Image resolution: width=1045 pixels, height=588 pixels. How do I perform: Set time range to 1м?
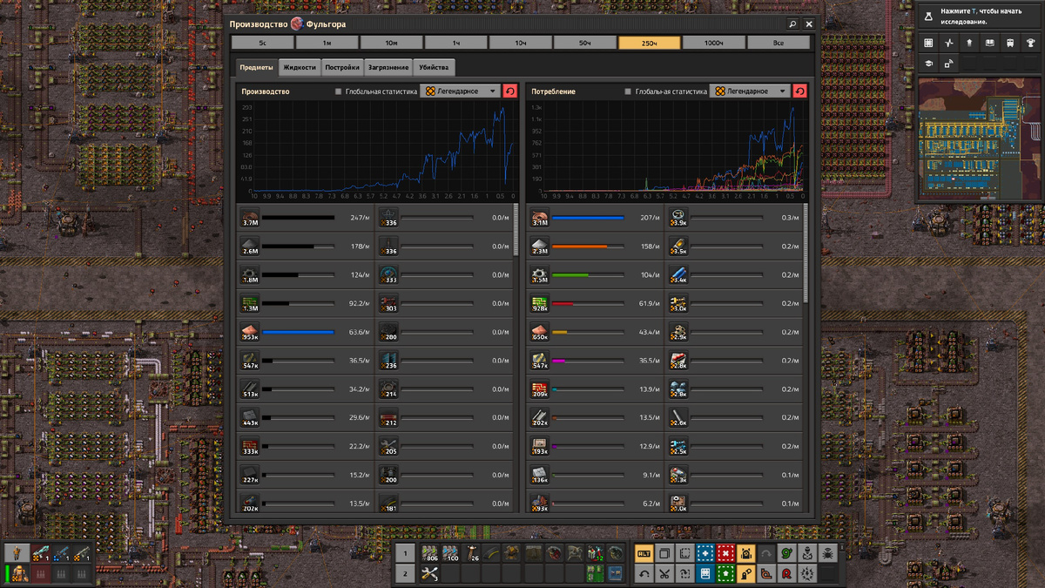[327, 43]
